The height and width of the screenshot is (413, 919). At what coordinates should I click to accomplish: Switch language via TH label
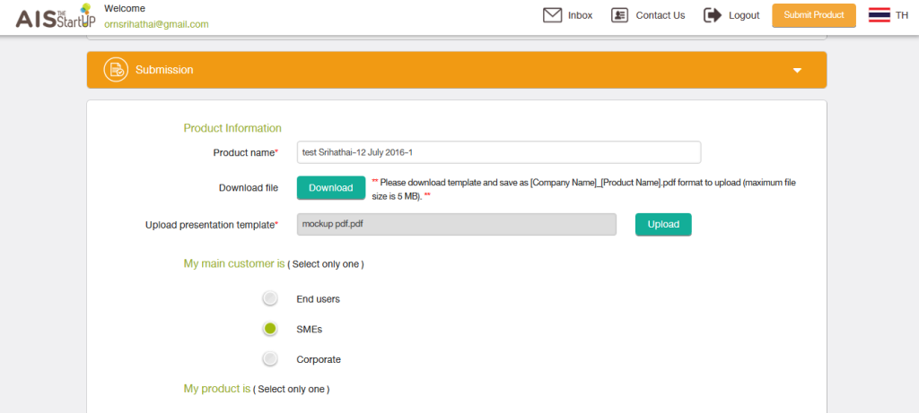902,15
